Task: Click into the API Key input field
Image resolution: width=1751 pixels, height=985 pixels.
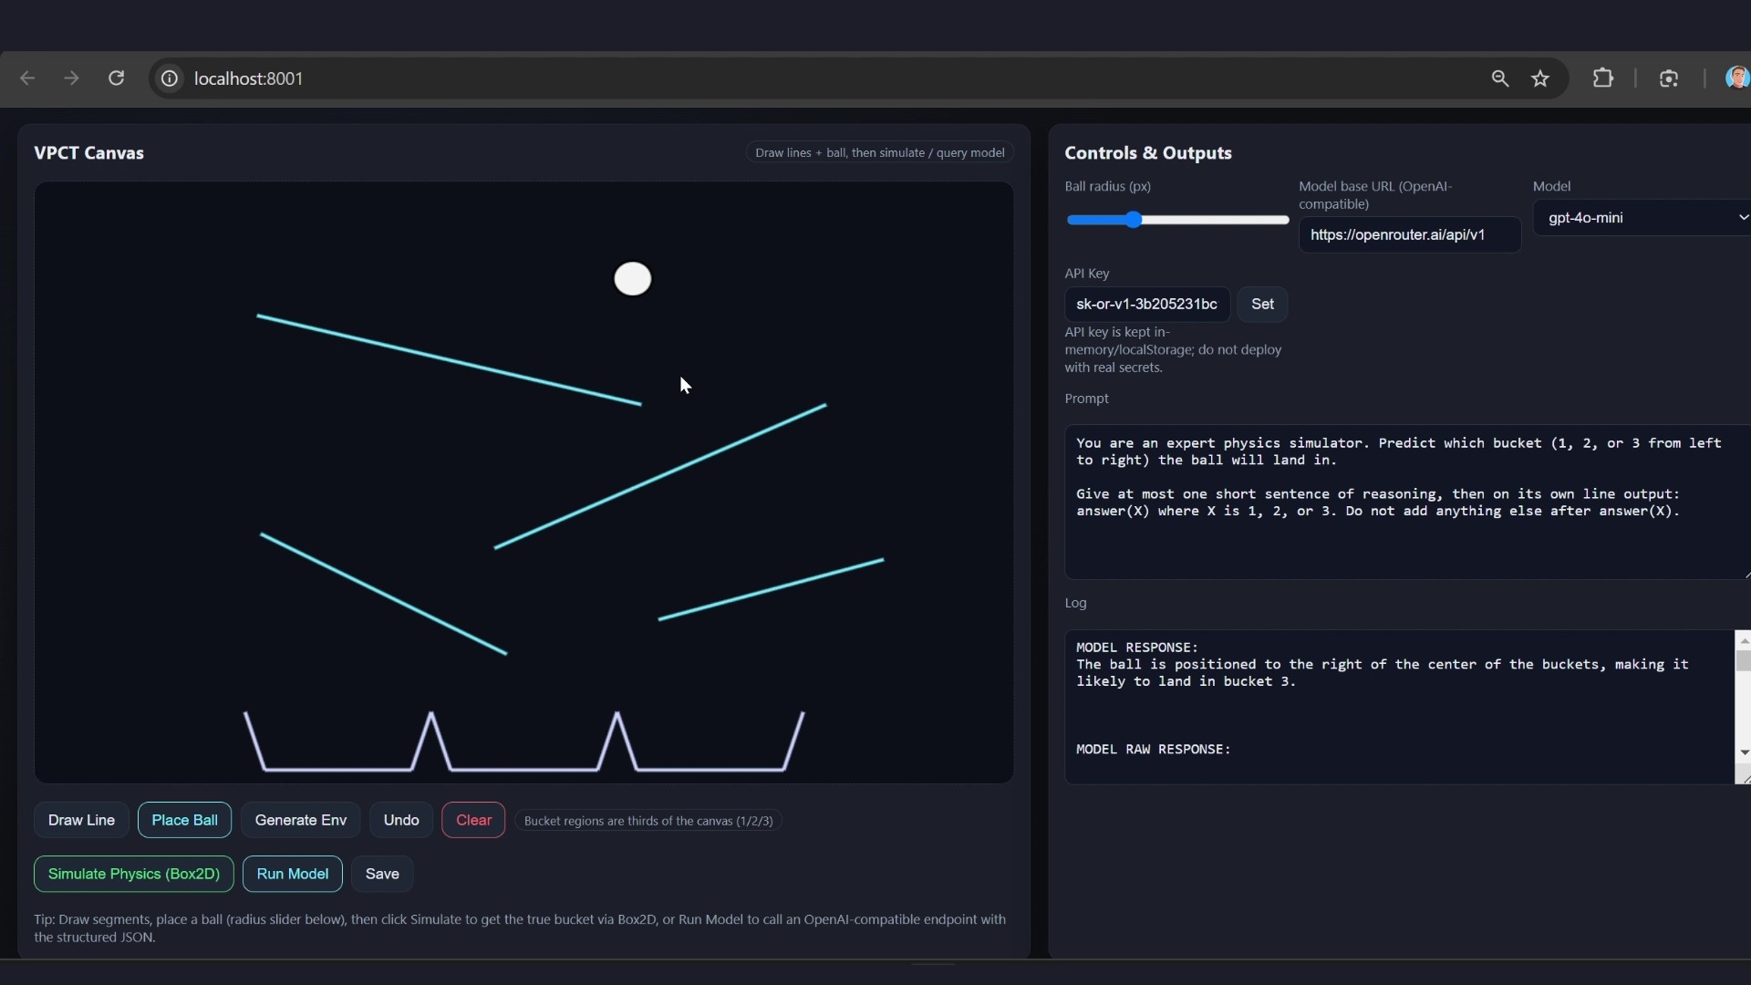Action: pos(1146,305)
